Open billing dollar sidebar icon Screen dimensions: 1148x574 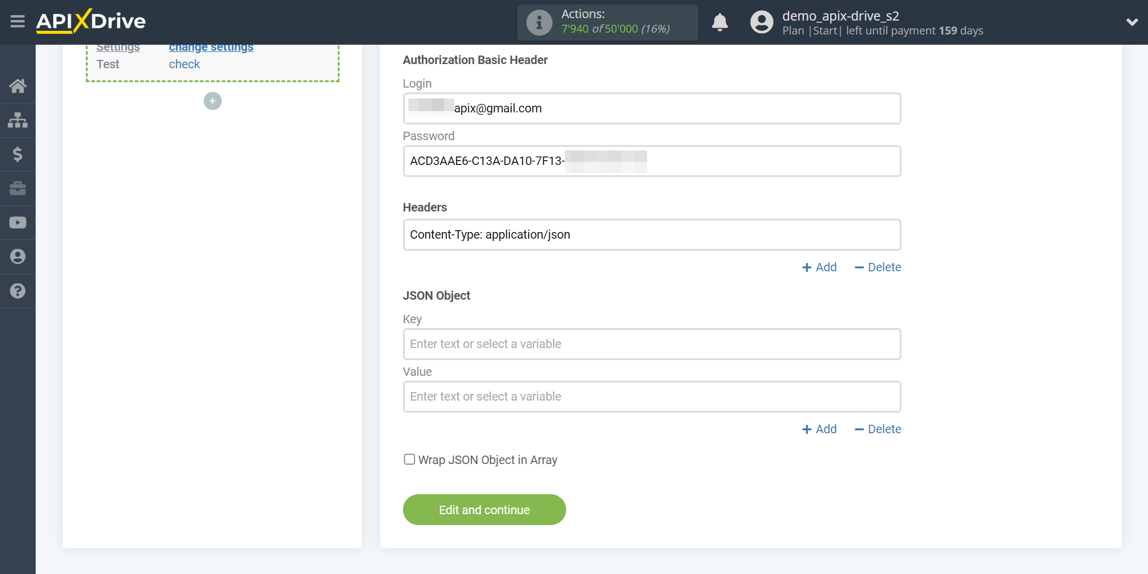pyautogui.click(x=18, y=154)
